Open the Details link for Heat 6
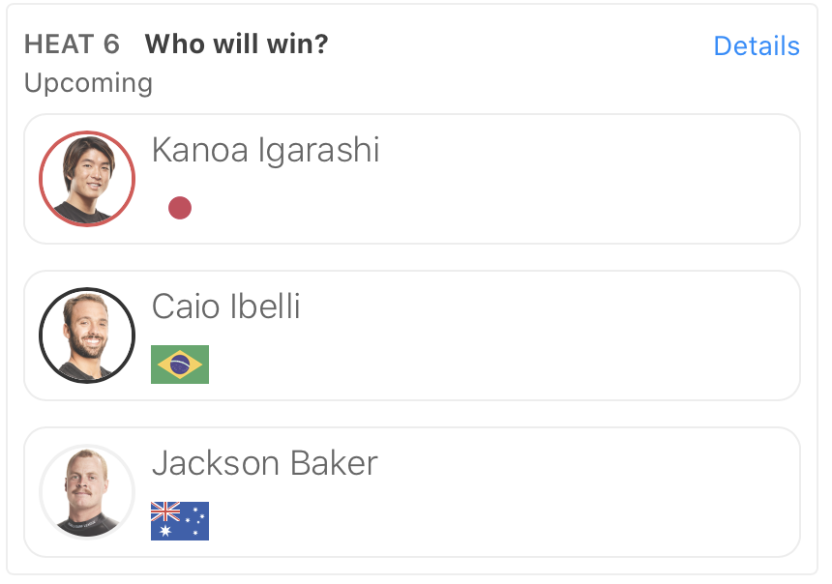Image resolution: width=832 pixels, height=584 pixels. pos(756,45)
